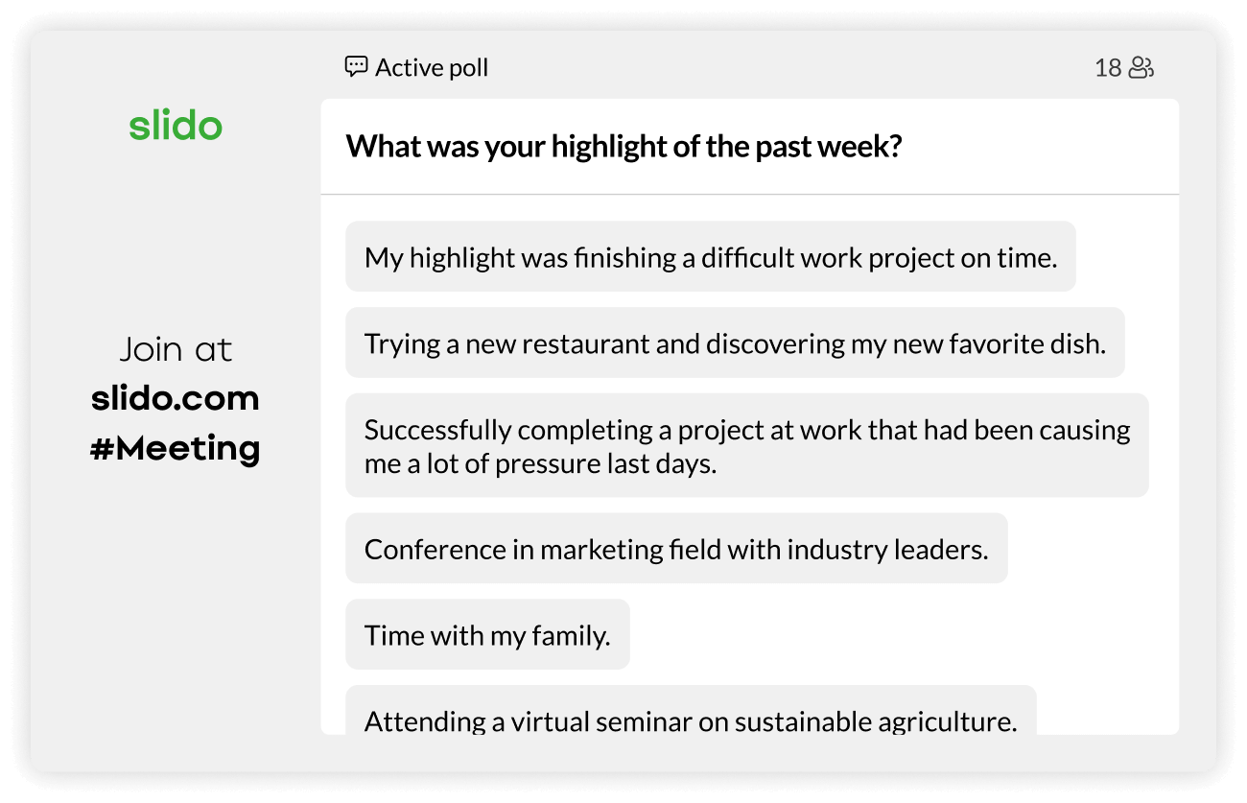Image resolution: width=1247 pixels, height=803 pixels.
Task: Select the response about finishing a difficult work project
Action: coord(710,257)
